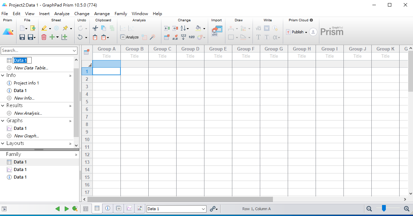
Task: Click the save file floppy disk icon
Action: [22, 37]
